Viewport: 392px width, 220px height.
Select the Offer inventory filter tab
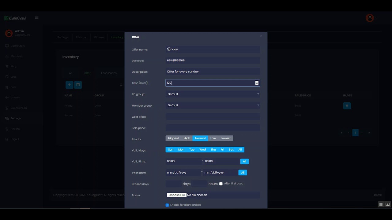[x=87, y=73]
